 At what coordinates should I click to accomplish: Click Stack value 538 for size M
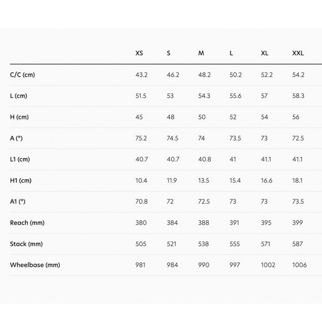pyautogui.click(x=204, y=244)
